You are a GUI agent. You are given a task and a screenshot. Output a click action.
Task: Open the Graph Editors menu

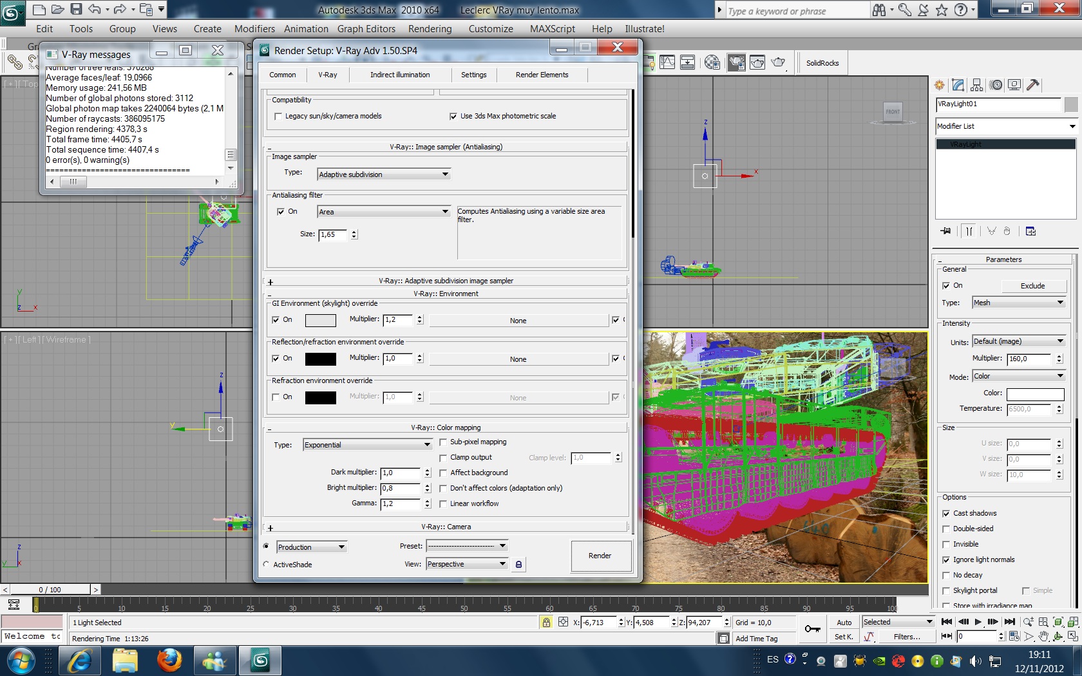(366, 29)
